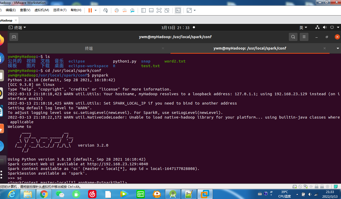Open the 终端 app menu in the Ubuntu top bar
The image size is (341, 199).
tap(17, 28)
